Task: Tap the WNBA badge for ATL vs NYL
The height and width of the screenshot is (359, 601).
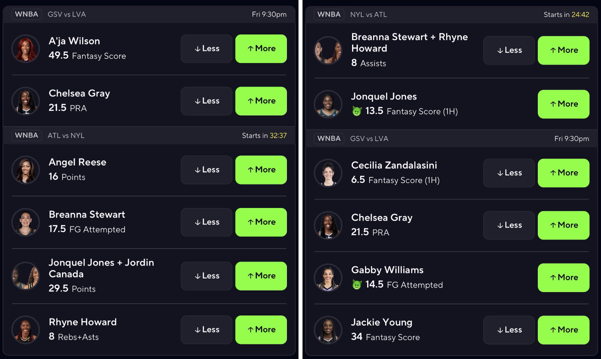Action: coord(27,135)
